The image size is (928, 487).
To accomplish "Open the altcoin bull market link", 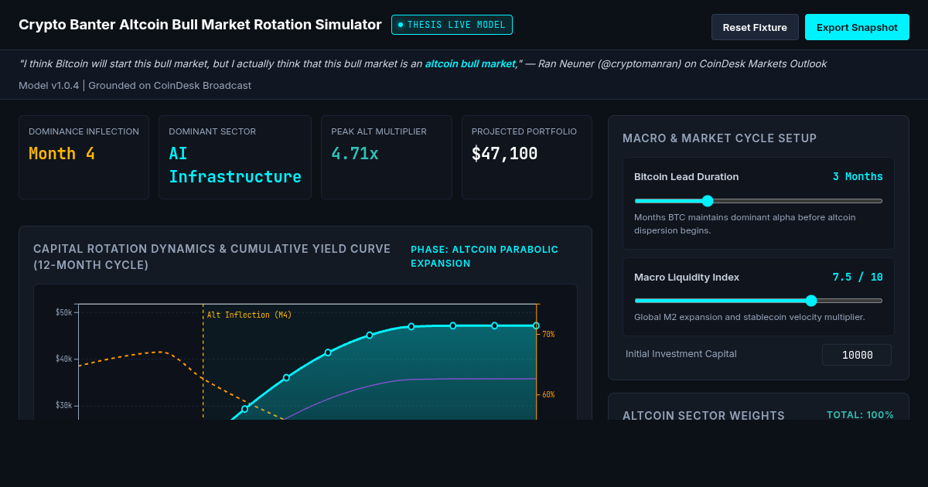I will click(x=470, y=63).
